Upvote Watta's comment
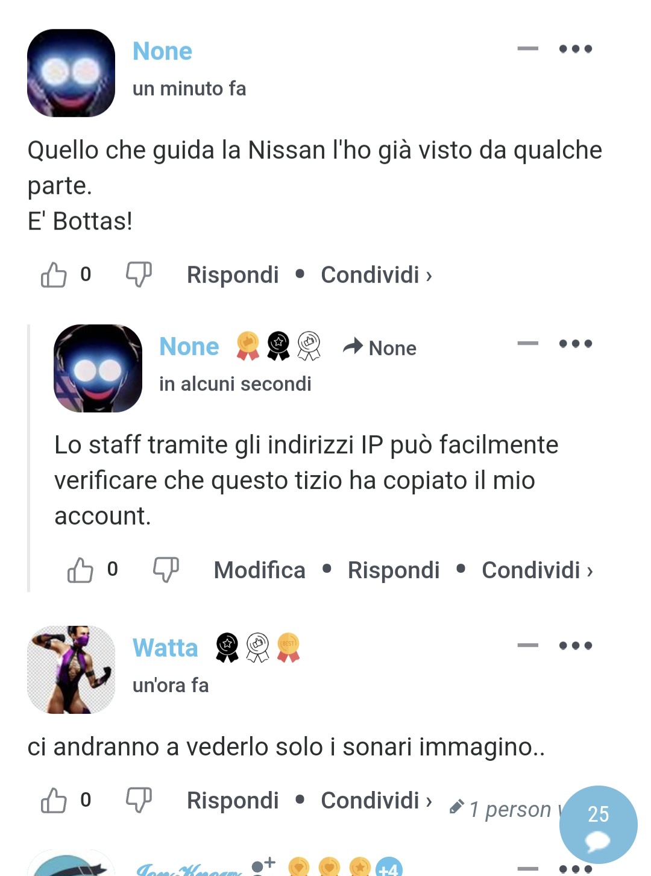Image resolution: width=651 pixels, height=876 pixels. pyautogui.click(x=54, y=801)
